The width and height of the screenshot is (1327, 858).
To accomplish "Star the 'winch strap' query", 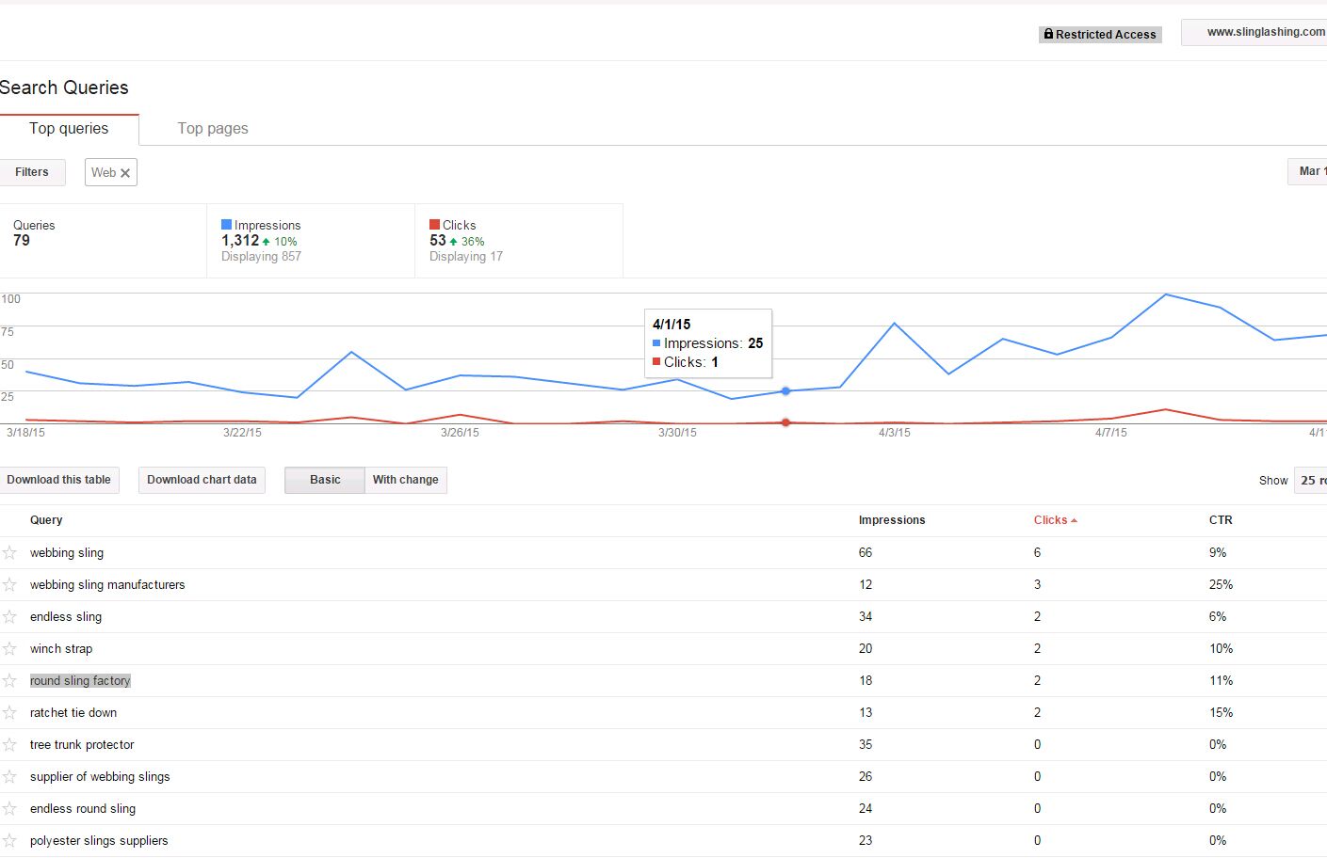I will (9, 648).
